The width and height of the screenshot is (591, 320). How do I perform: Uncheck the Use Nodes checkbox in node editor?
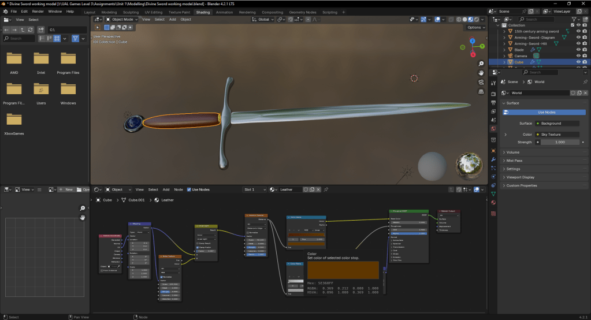[189, 189]
